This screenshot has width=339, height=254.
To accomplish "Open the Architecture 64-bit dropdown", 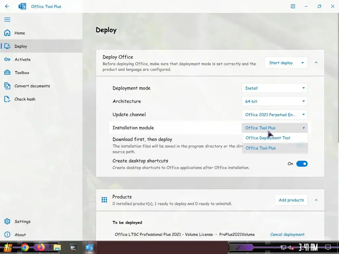I will tap(274, 101).
